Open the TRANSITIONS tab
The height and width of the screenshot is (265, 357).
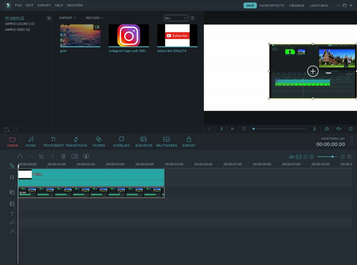point(76,142)
